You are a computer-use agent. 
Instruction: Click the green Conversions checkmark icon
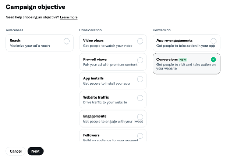213,60
